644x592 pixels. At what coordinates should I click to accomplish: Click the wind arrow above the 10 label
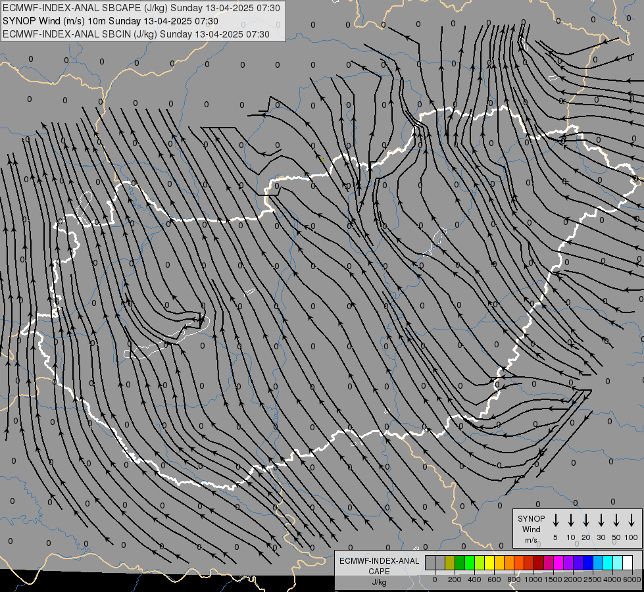pos(571,520)
